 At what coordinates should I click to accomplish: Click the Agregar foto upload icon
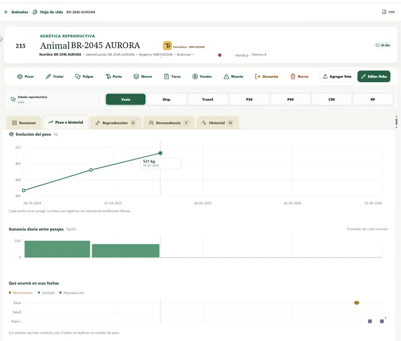pyautogui.click(x=325, y=77)
